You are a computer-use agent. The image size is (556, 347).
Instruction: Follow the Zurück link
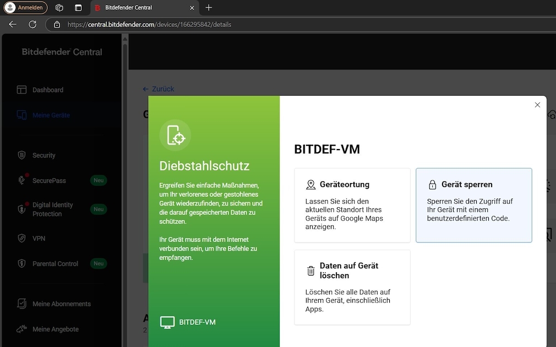pyautogui.click(x=159, y=89)
